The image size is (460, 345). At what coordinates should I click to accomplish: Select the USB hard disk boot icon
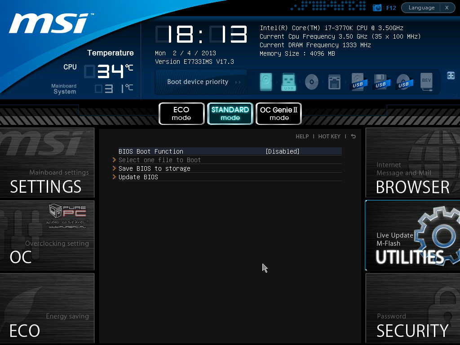358,82
